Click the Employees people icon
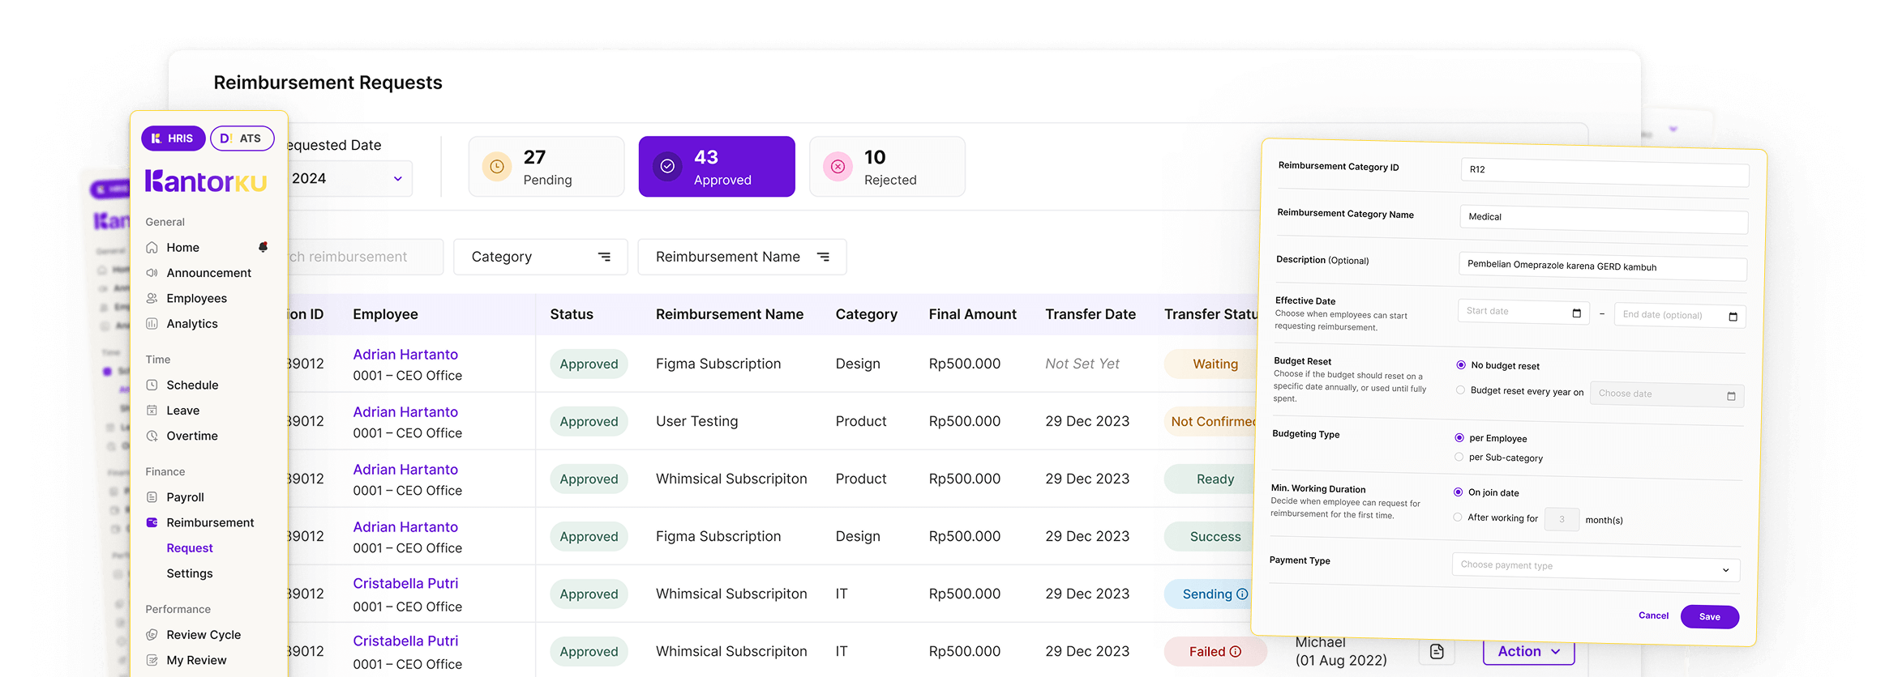 (x=152, y=298)
